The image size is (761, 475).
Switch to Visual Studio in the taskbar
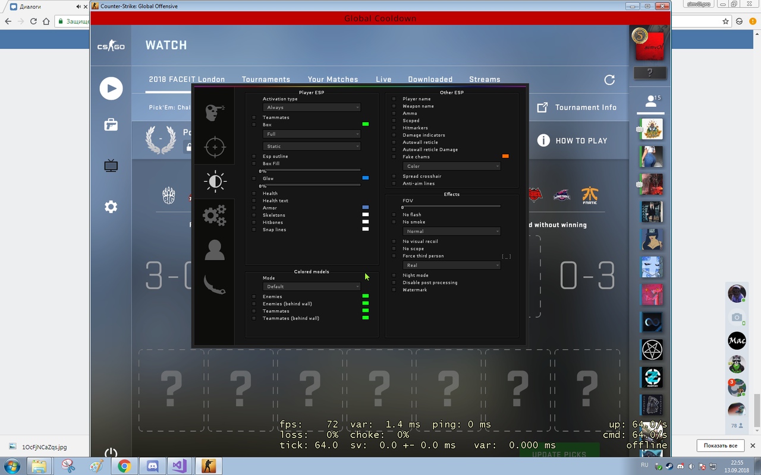pyautogui.click(x=180, y=465)
